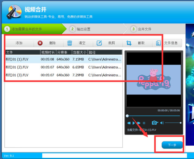The height and width of the screenshot is (159, 194).
Task: Click the 00:00:00 / 00:05:06 time display
Action: click(169, 111)
